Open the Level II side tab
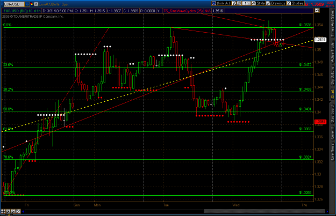This screenshot has height=216, width=336. 332,133
